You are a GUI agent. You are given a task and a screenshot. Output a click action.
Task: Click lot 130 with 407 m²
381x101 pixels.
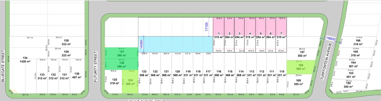tap(77, 75)
